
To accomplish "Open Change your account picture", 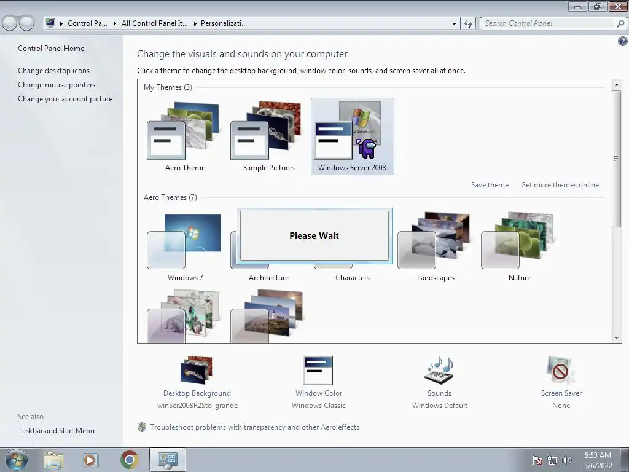I will coord(65,99).
